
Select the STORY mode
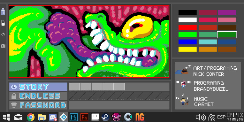coord(38,87)
